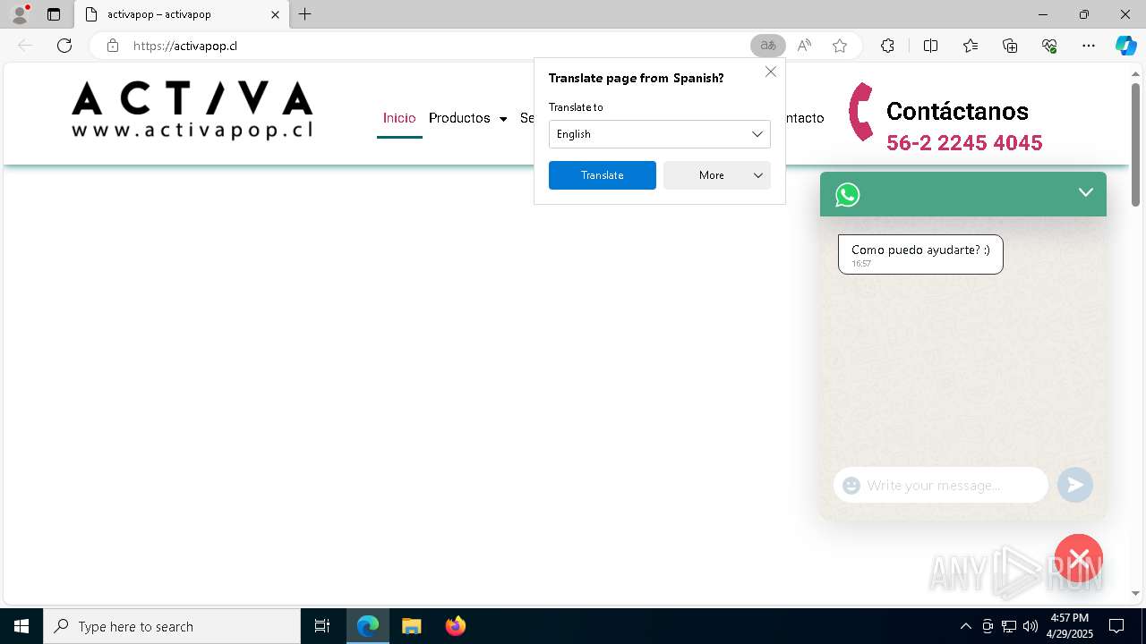Viewport: 1146px width, 644px height.
Task: Click the taskbar search box
Action: click(172, 626)
